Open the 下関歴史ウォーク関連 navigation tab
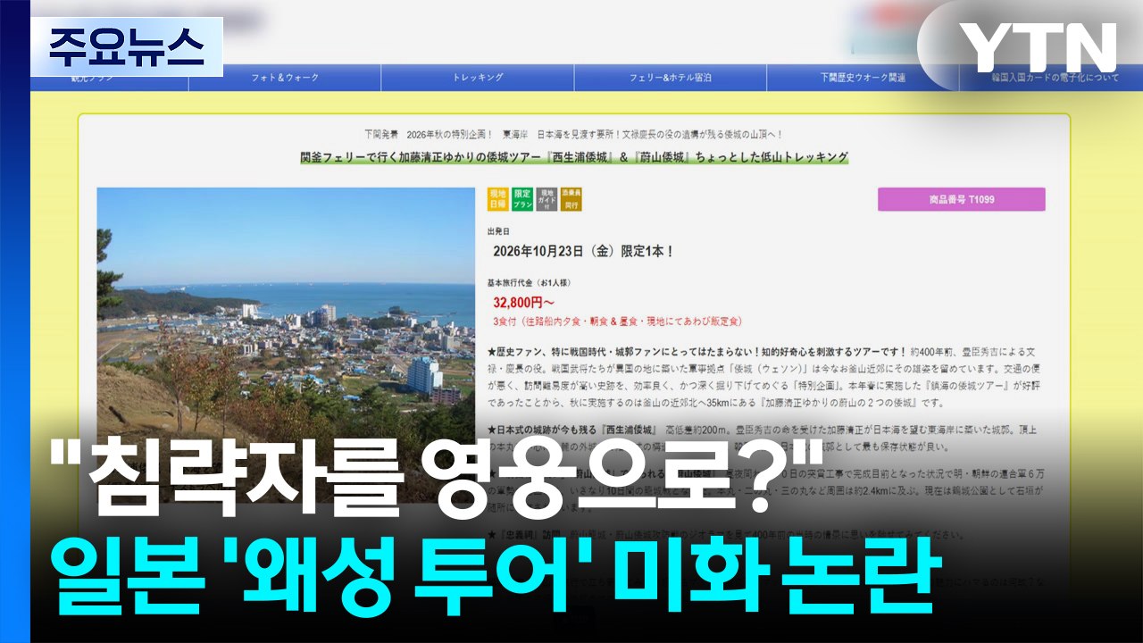Image resolution: width=1143 pixels, height=643 pixels. 863,78
